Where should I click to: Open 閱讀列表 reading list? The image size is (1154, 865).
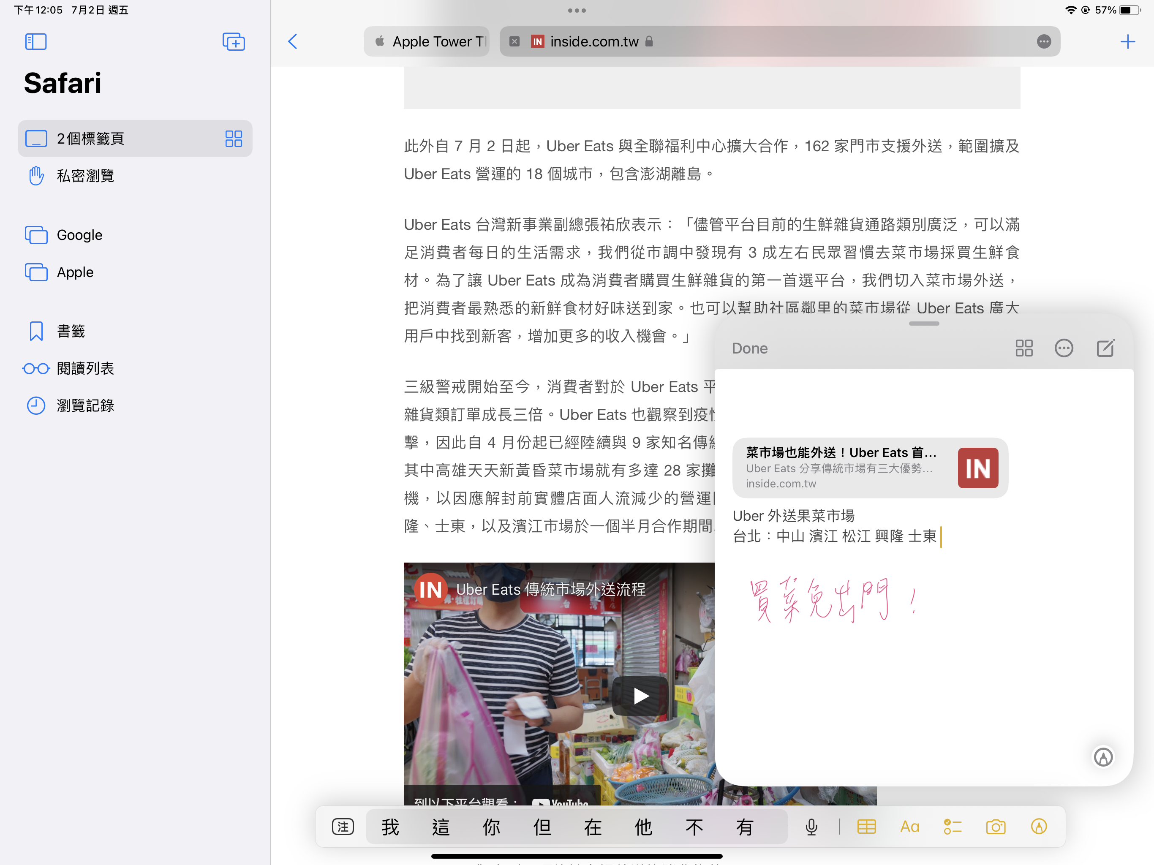(135, 368)
